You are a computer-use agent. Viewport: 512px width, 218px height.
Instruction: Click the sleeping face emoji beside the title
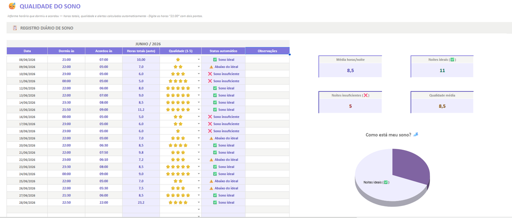point(12,6)
